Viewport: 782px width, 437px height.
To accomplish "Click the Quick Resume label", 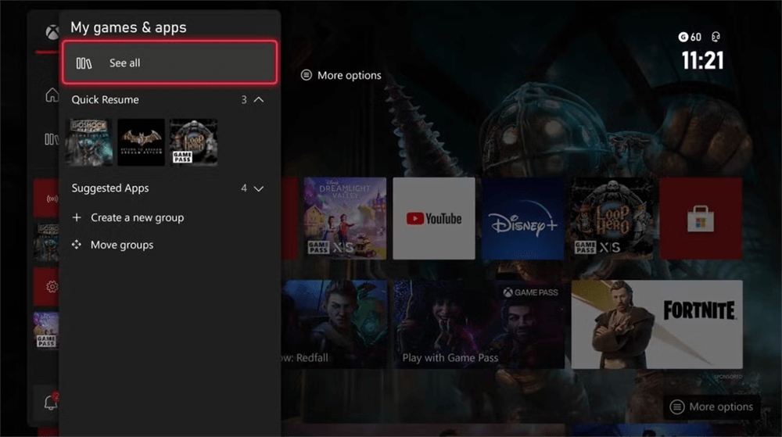I will click(106, 99).
